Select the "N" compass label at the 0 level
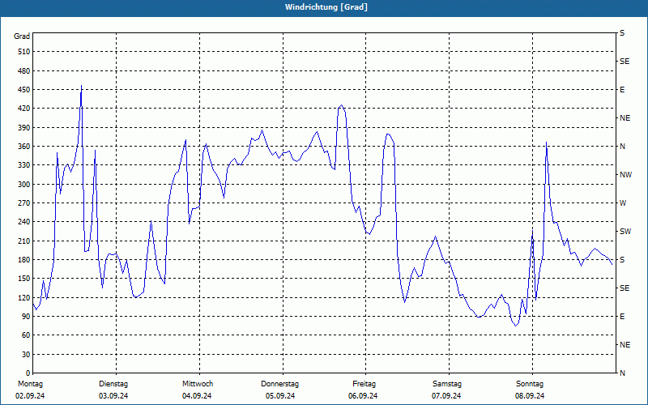648x405 pixels. click(x=622, y=373)
